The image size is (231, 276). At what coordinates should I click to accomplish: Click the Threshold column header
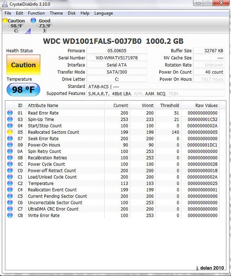pyautogui.click(x=169, y=106)
